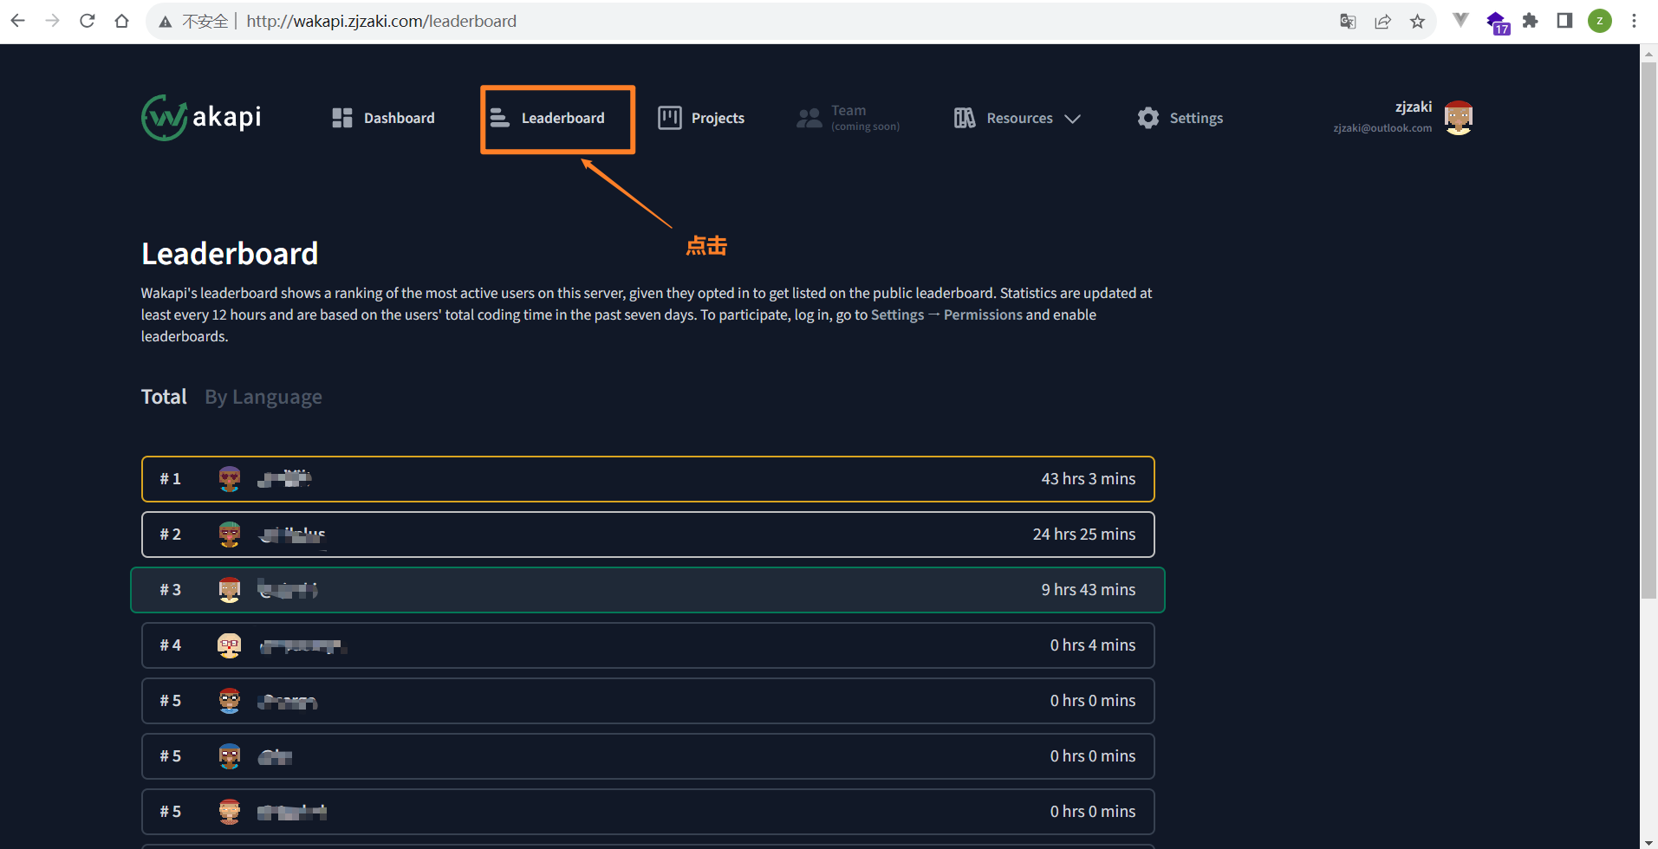The height and width of the screenshot is (849, 1658).
Task: Click Team (coming soon) item
Action: coord(849,118)
